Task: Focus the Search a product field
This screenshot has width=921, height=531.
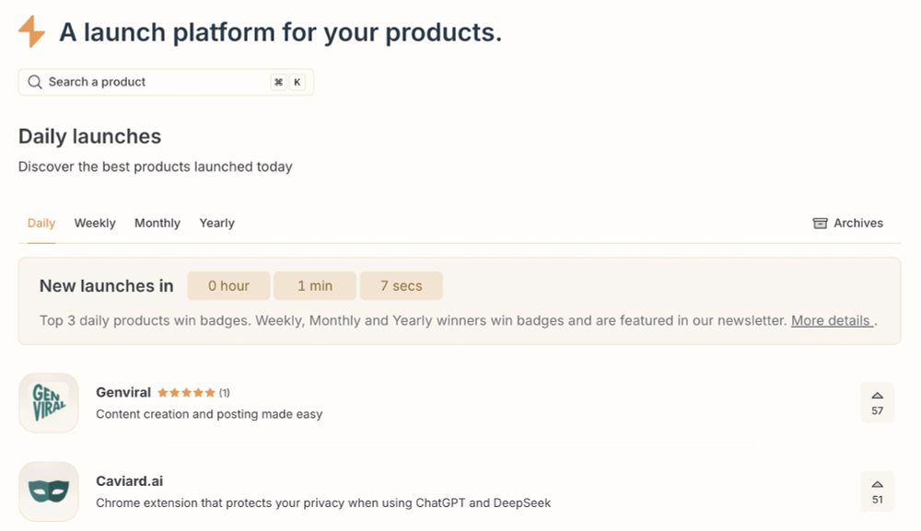Action: [x=166, y=82]
